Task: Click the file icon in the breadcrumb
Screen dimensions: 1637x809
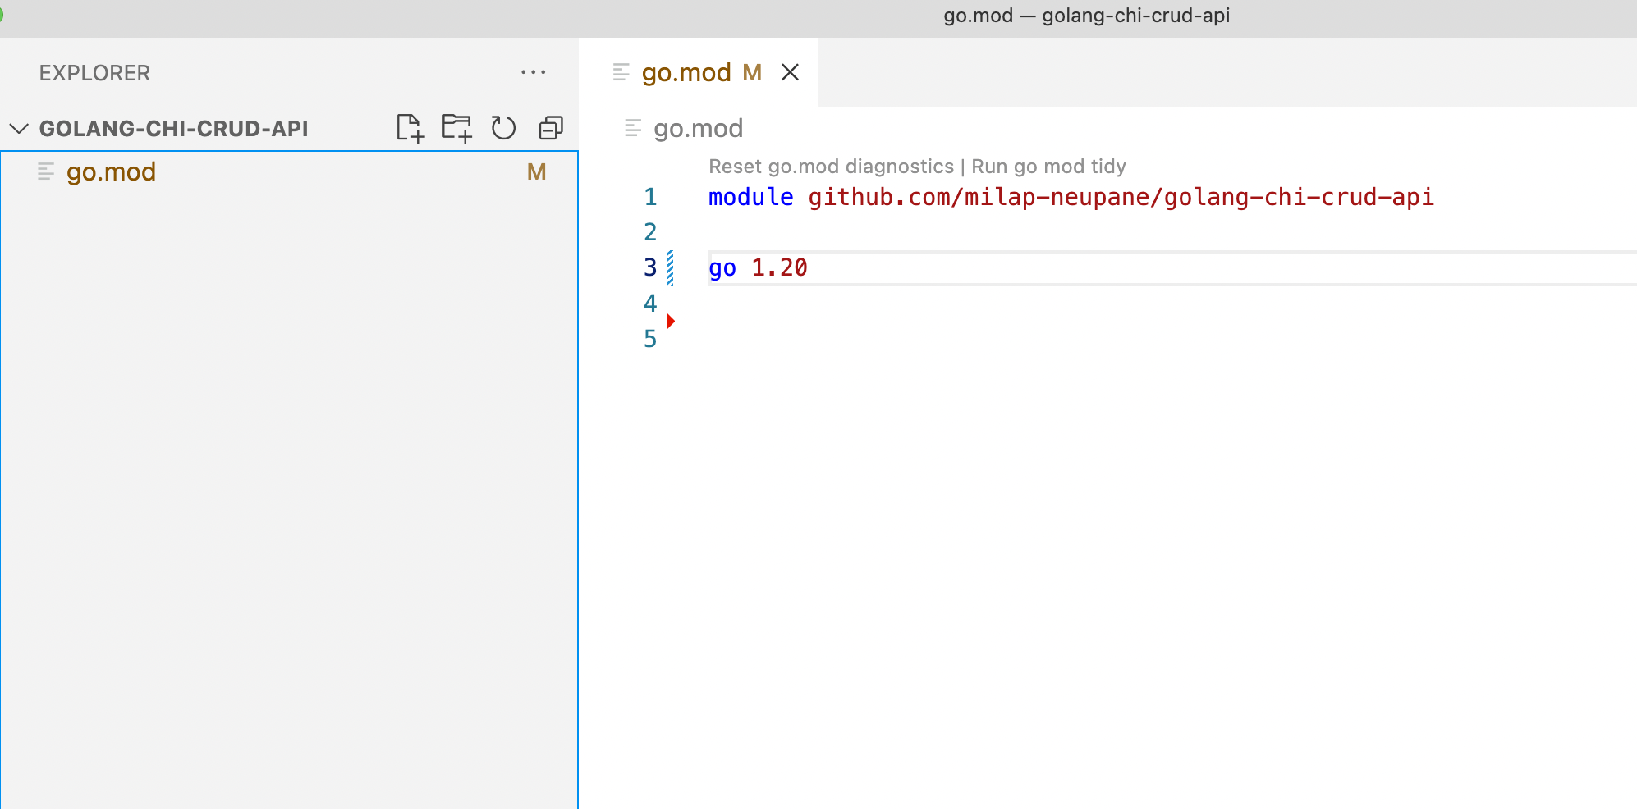Action: 633,128
